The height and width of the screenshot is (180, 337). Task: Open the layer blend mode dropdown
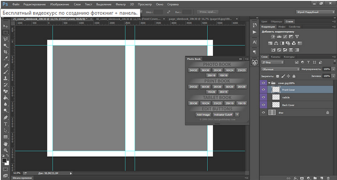coord(281,69)
